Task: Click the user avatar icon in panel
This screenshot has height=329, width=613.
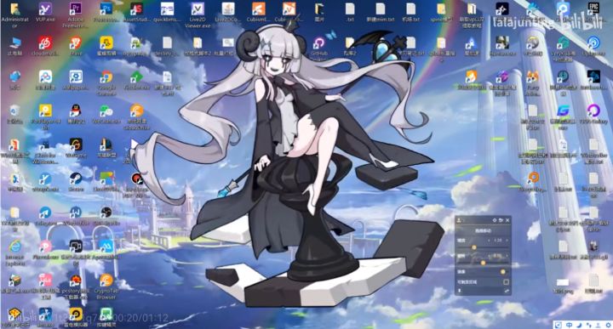Action: [459, 220]
